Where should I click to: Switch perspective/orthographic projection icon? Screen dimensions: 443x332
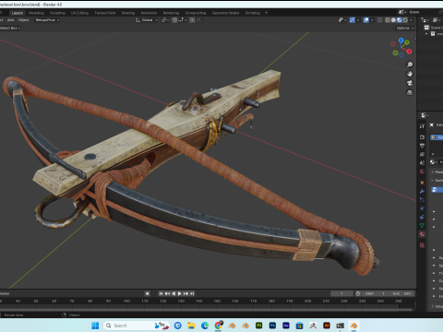pos(410,92)
